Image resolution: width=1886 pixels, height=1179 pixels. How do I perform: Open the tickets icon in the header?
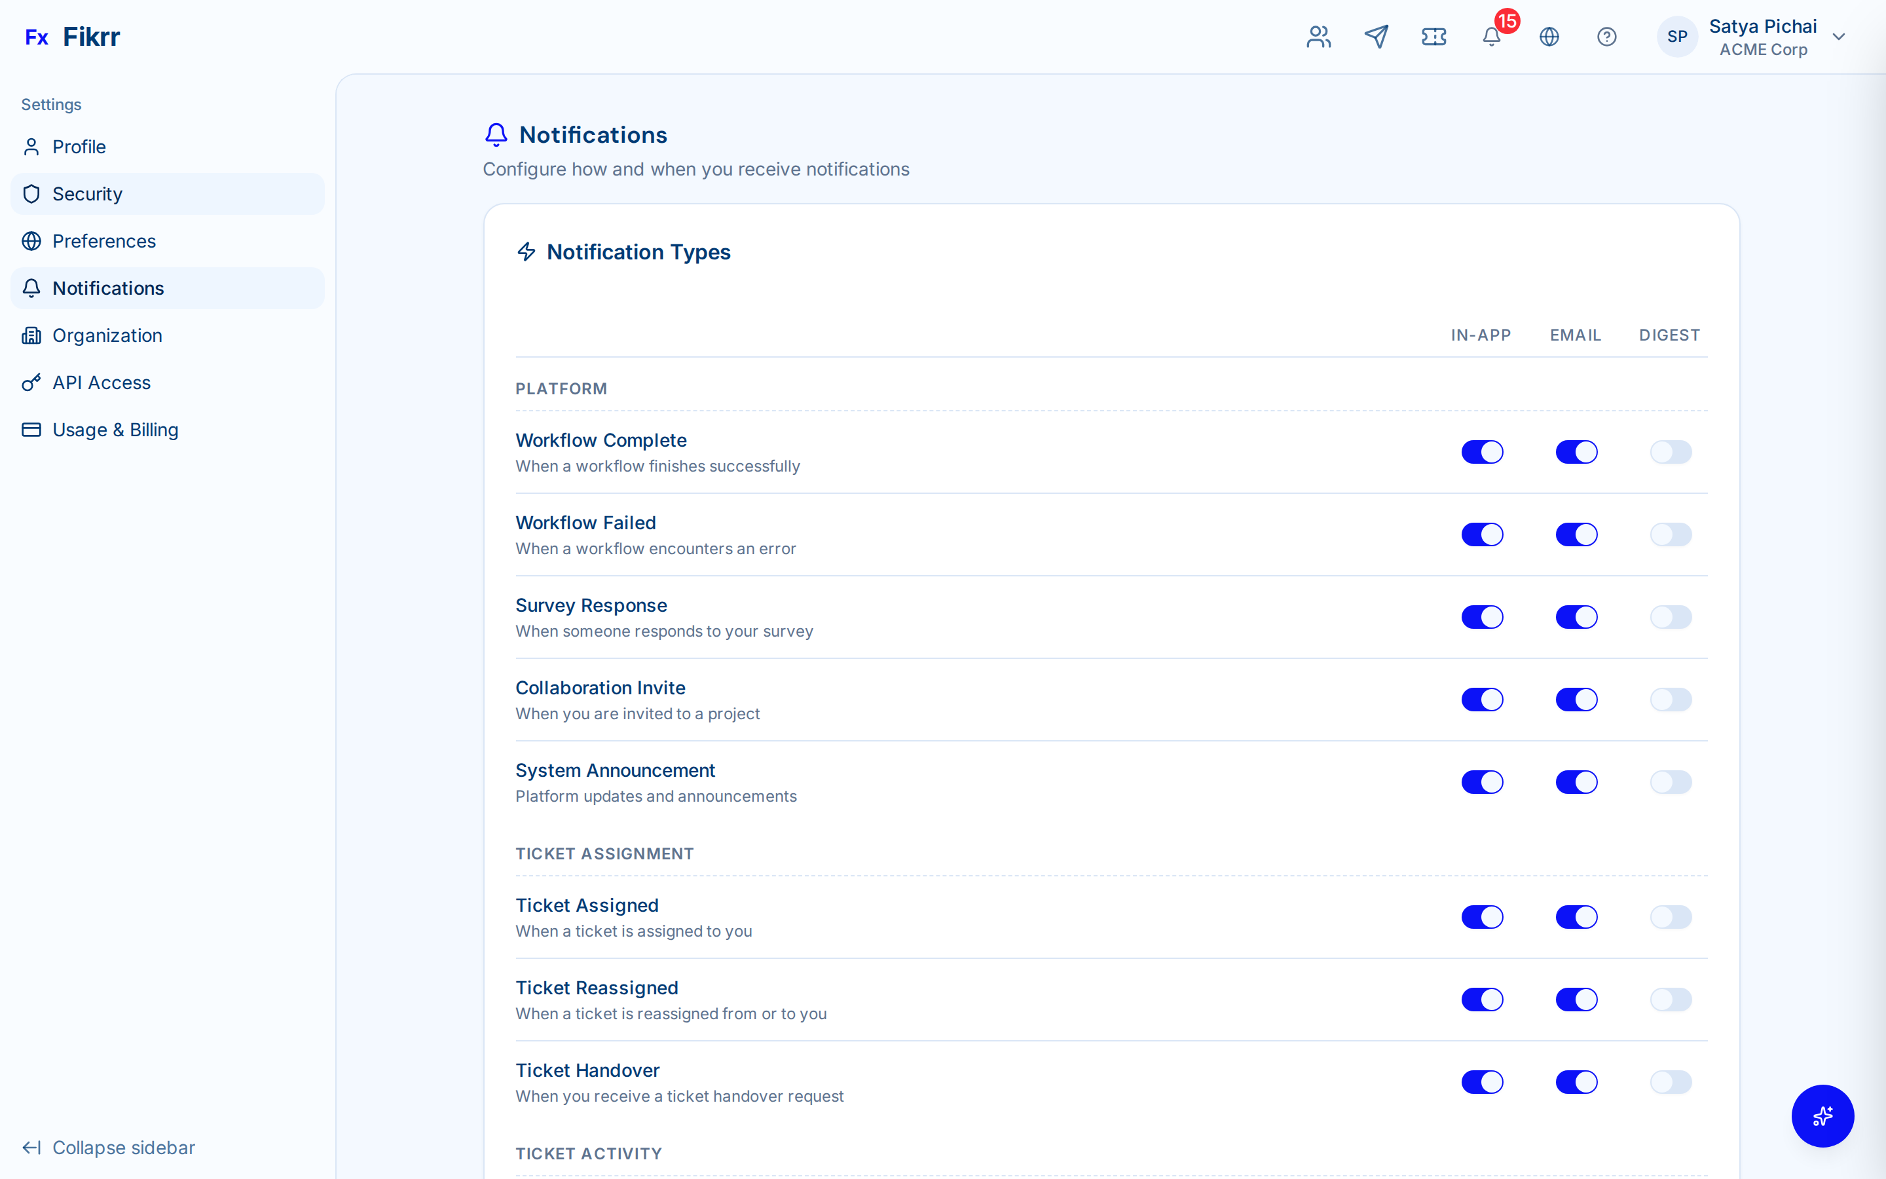[x=1434, y=37]
